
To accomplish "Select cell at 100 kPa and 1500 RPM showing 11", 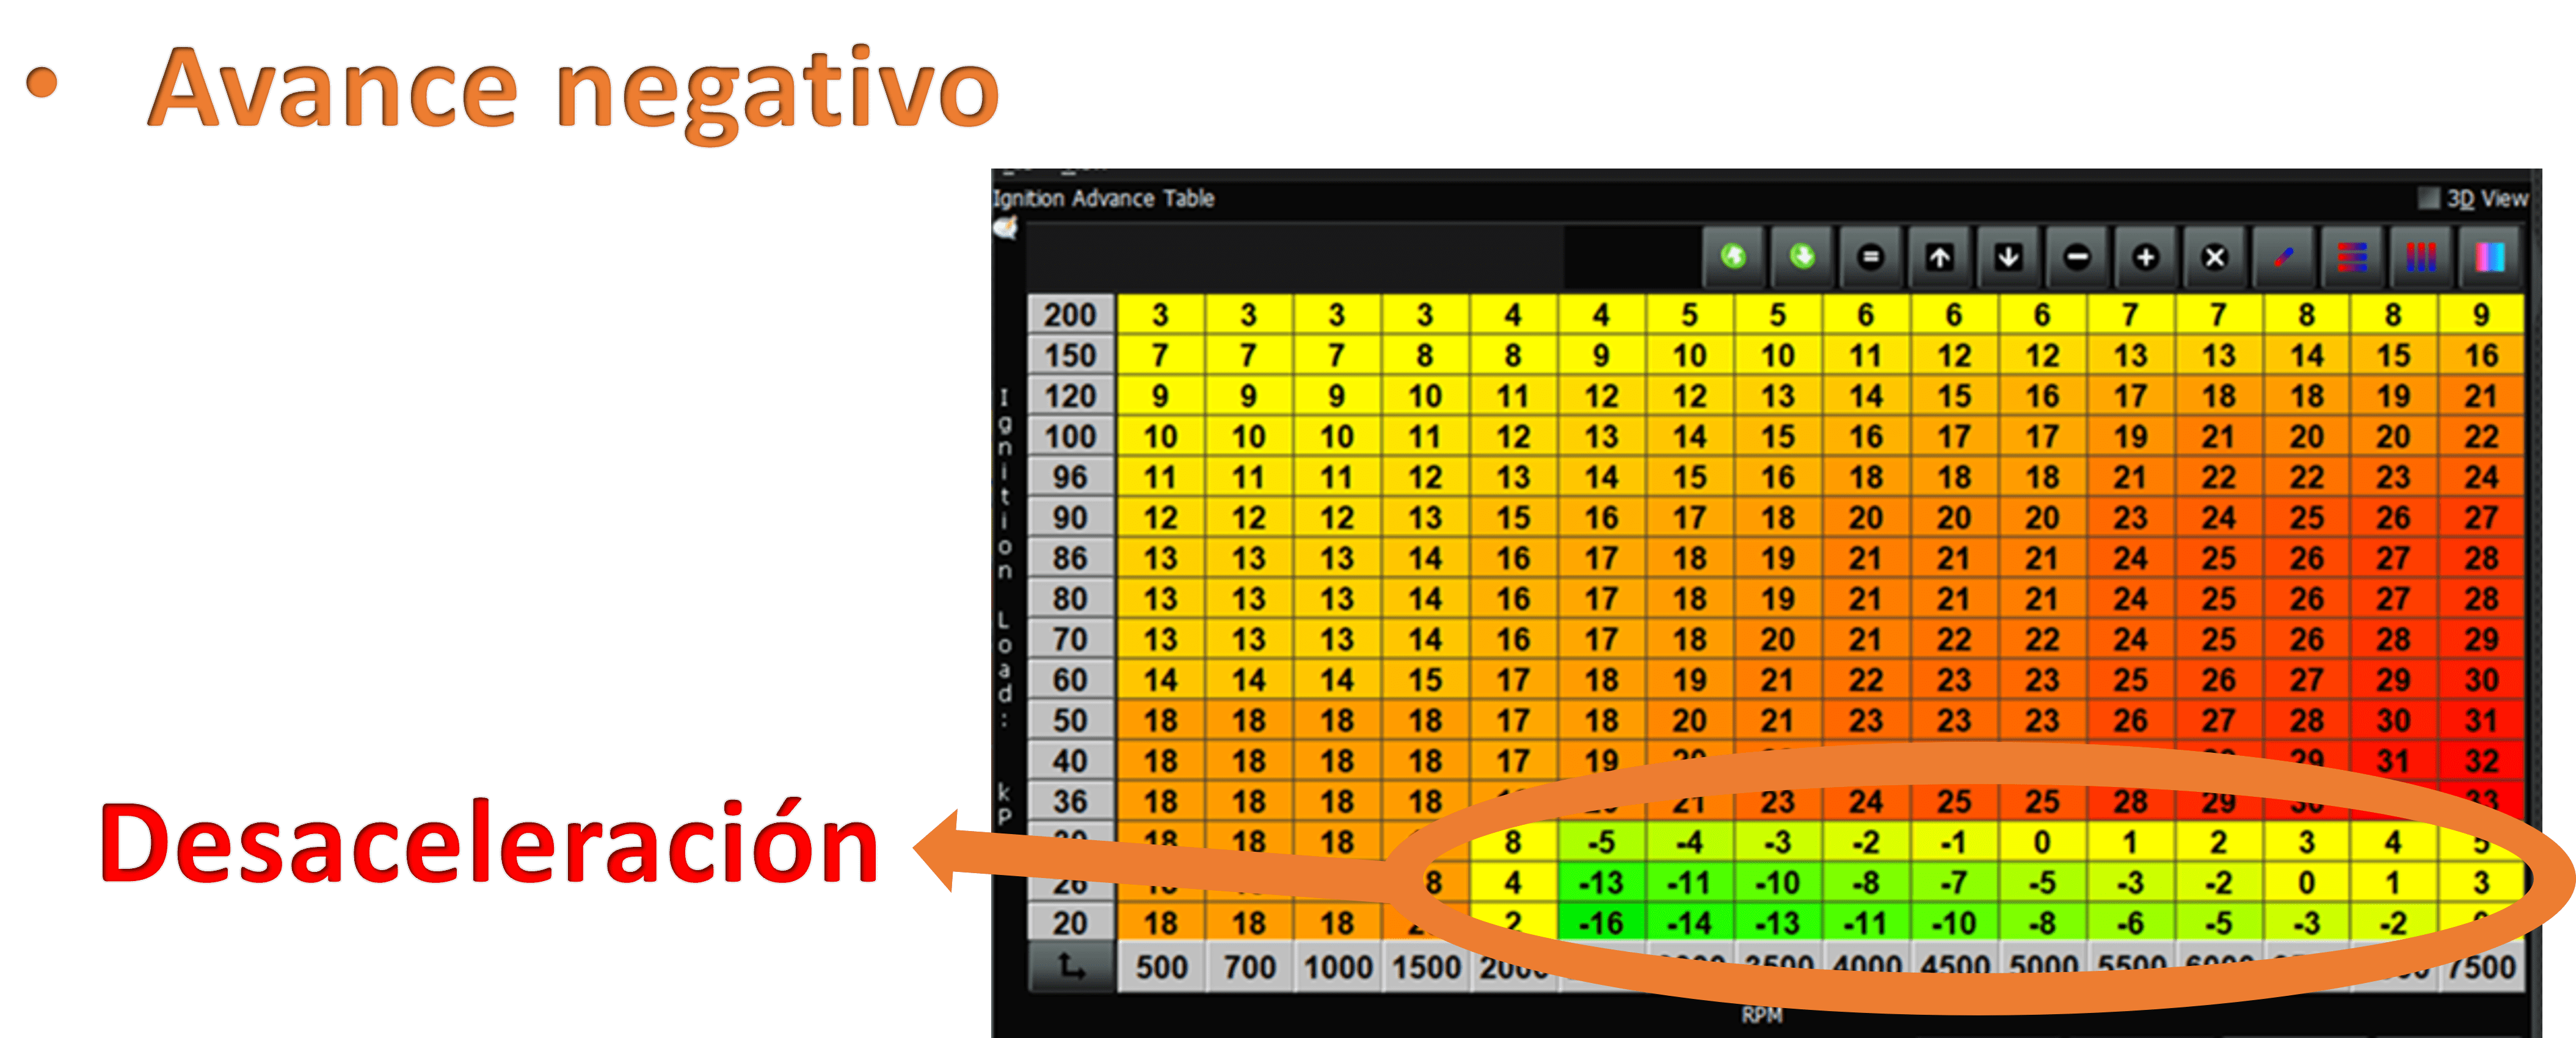I will point(1426,436).
